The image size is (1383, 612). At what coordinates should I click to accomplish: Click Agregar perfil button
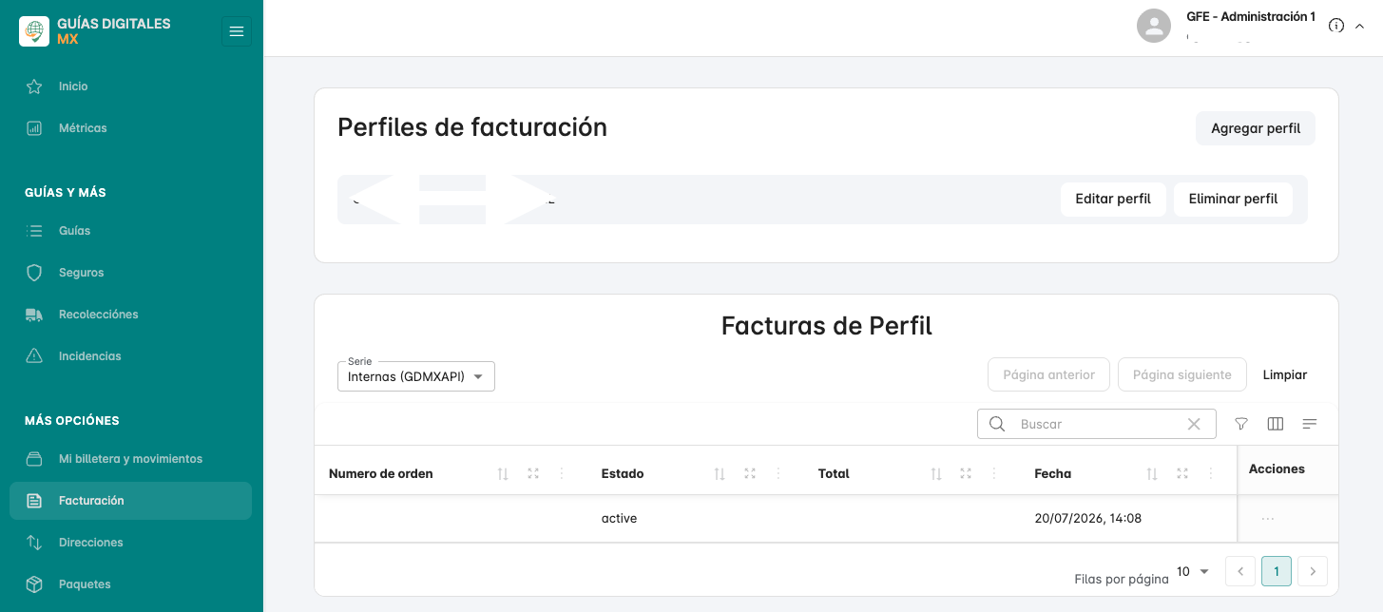point(1256,128)
